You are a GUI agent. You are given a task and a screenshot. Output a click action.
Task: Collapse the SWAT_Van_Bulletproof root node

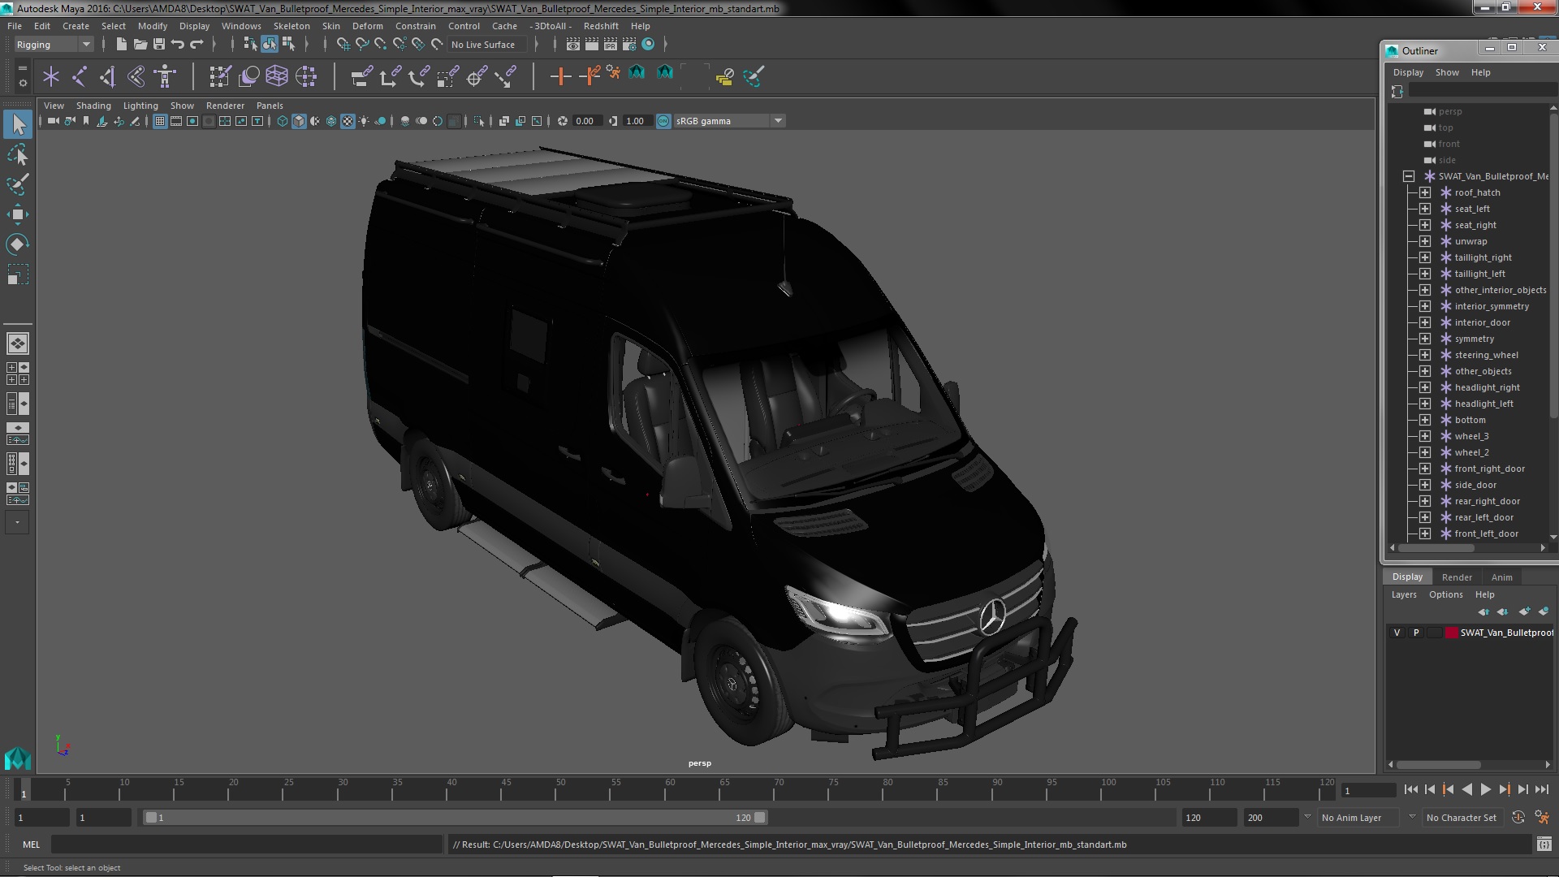[1409, 176]
